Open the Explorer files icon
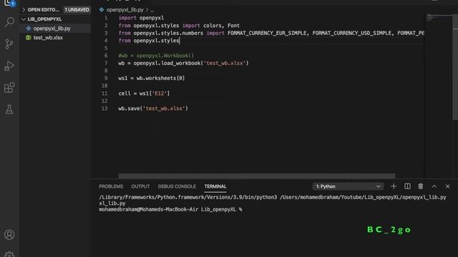This screenshot has height=257, width=458. [9, 3]
